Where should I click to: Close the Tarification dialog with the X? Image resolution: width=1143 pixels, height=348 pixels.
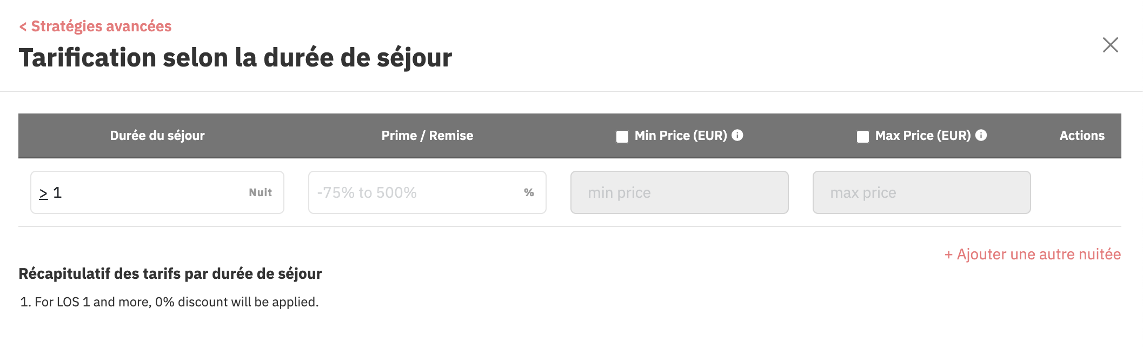(1110, 45)
